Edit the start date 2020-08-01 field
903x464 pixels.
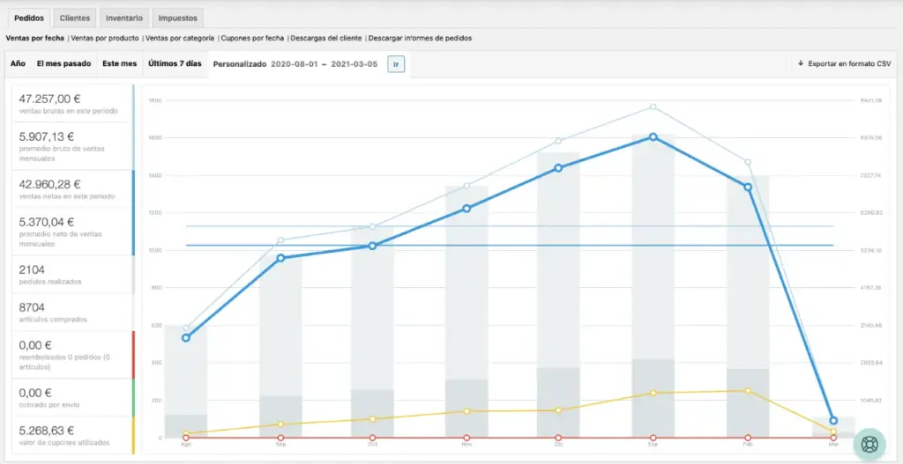tap(293, 64)
